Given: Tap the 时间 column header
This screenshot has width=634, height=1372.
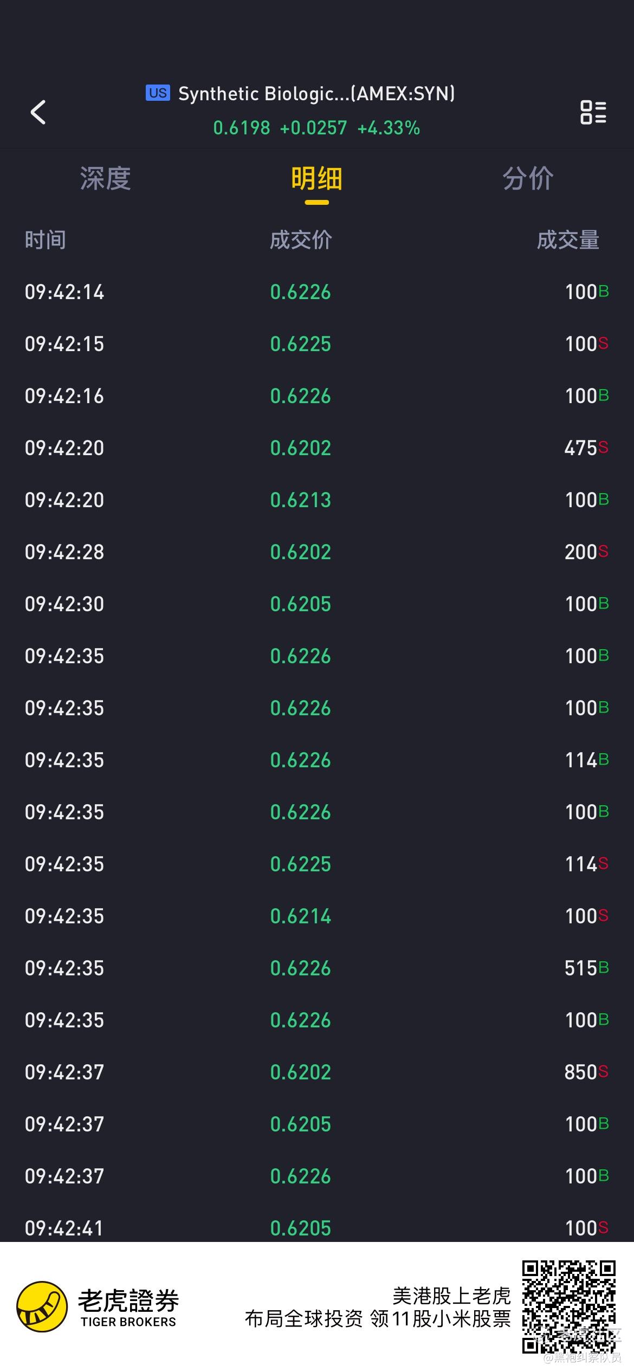Looking at the screenshot, I should click(x=46, y=240).
